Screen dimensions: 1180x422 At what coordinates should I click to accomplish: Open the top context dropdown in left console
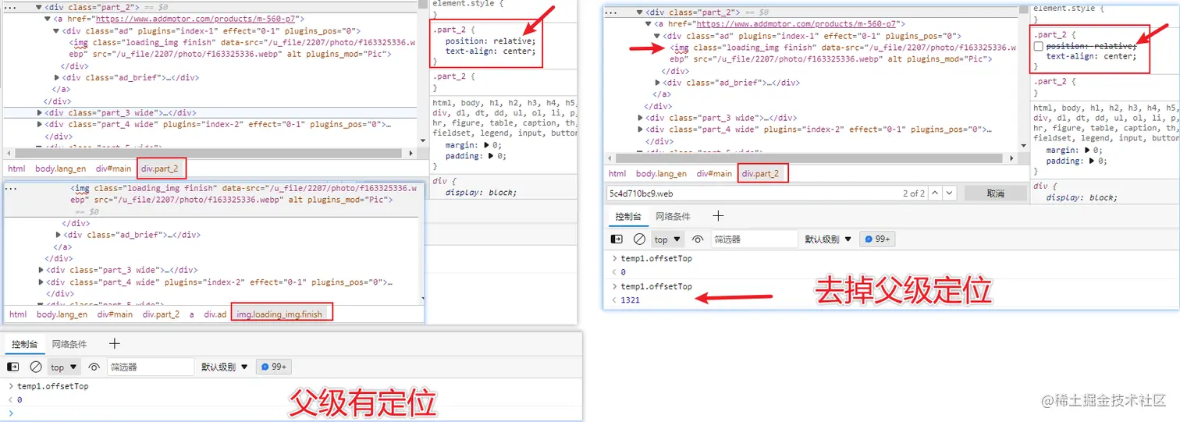point(65,367)
